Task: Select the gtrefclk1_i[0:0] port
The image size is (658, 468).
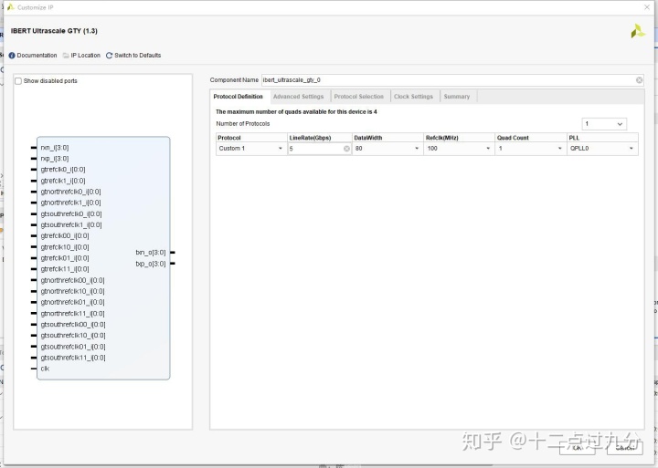Action: click(63, 181)
